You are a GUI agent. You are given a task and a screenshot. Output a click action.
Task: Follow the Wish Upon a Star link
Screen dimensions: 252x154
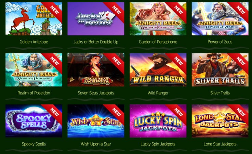(x=96, y=144)
